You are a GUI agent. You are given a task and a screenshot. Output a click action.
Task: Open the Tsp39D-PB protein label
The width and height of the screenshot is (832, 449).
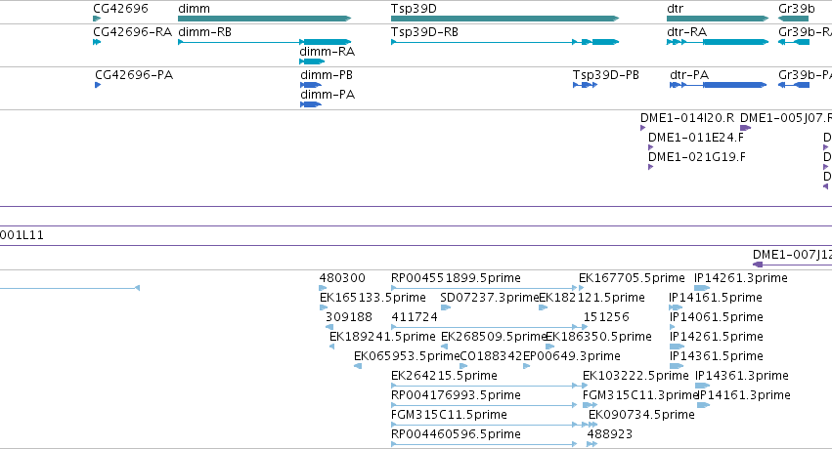coord(606,74)
